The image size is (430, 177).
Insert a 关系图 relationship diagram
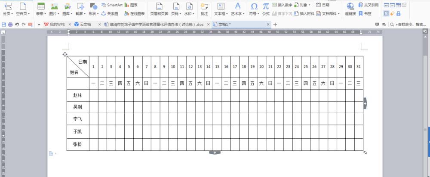tap(110, 13)
